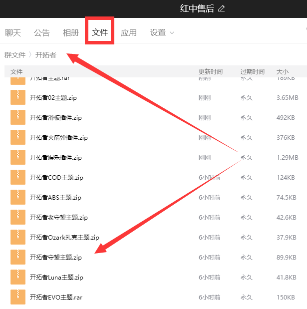Click the zip icon of 开拓者老守望主题.zip

pos(18,217)
